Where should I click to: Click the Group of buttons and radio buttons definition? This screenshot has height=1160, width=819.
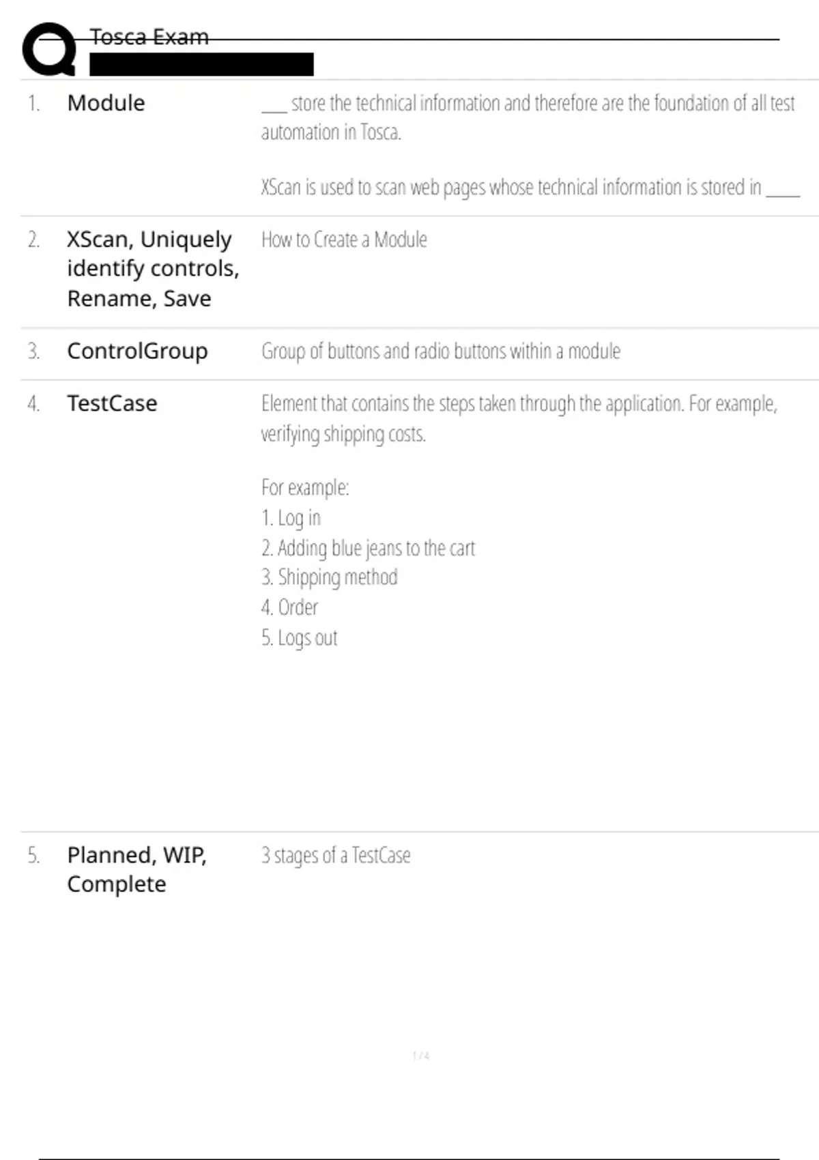pyautogui.click(x=441, y=351)
